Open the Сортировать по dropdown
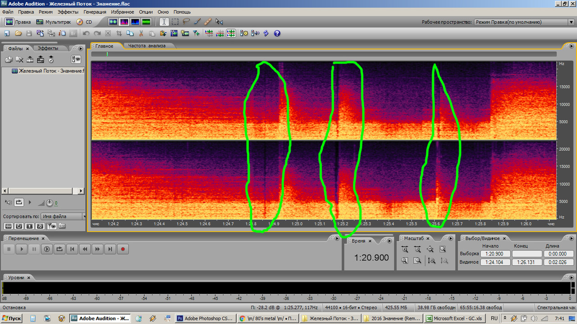This screenshot has width=577, height=324. pyautogui.click(x=63, y=216)
